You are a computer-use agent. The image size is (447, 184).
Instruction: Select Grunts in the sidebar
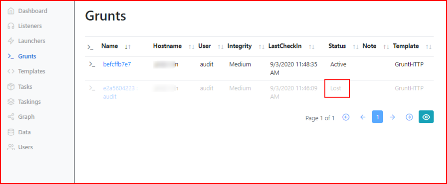(22, 56)
